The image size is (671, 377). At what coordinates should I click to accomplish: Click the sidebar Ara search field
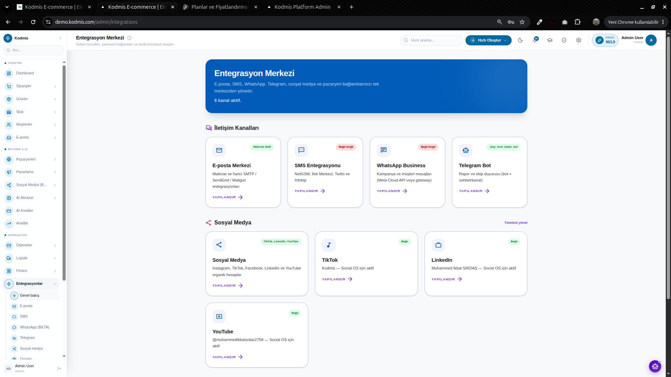click(x=33, y=50)
